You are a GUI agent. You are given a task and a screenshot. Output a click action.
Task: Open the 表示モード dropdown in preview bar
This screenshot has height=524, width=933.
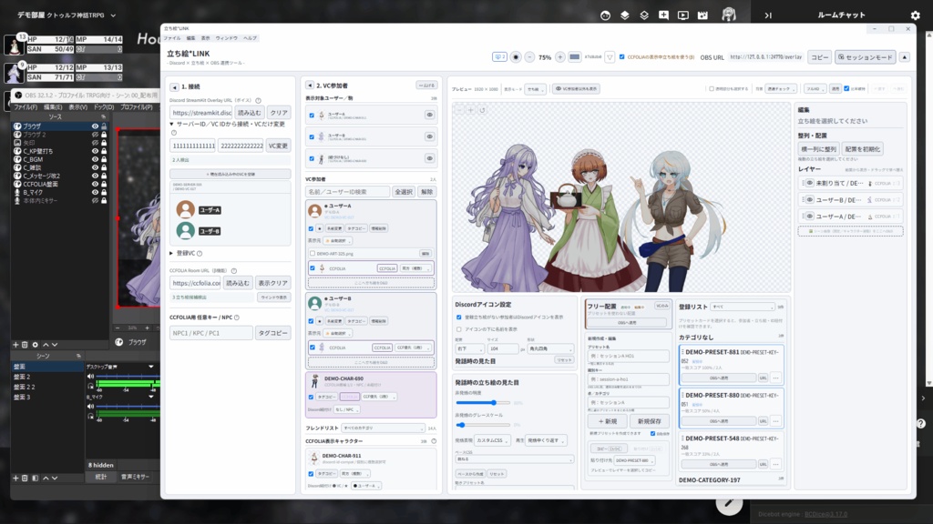point(536,89)
